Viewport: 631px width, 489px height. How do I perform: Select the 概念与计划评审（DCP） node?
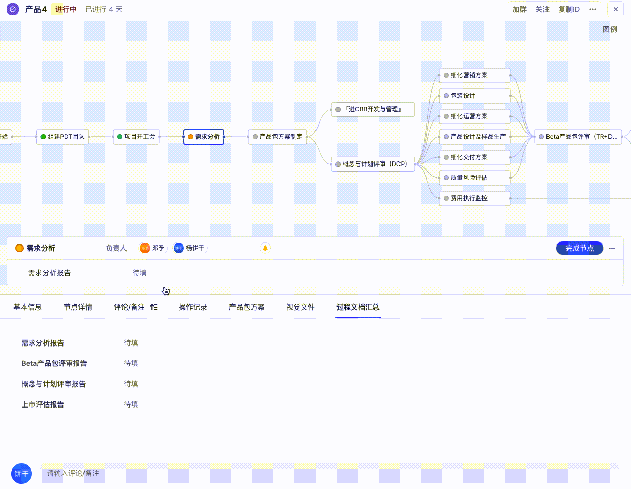click(373, 164)
